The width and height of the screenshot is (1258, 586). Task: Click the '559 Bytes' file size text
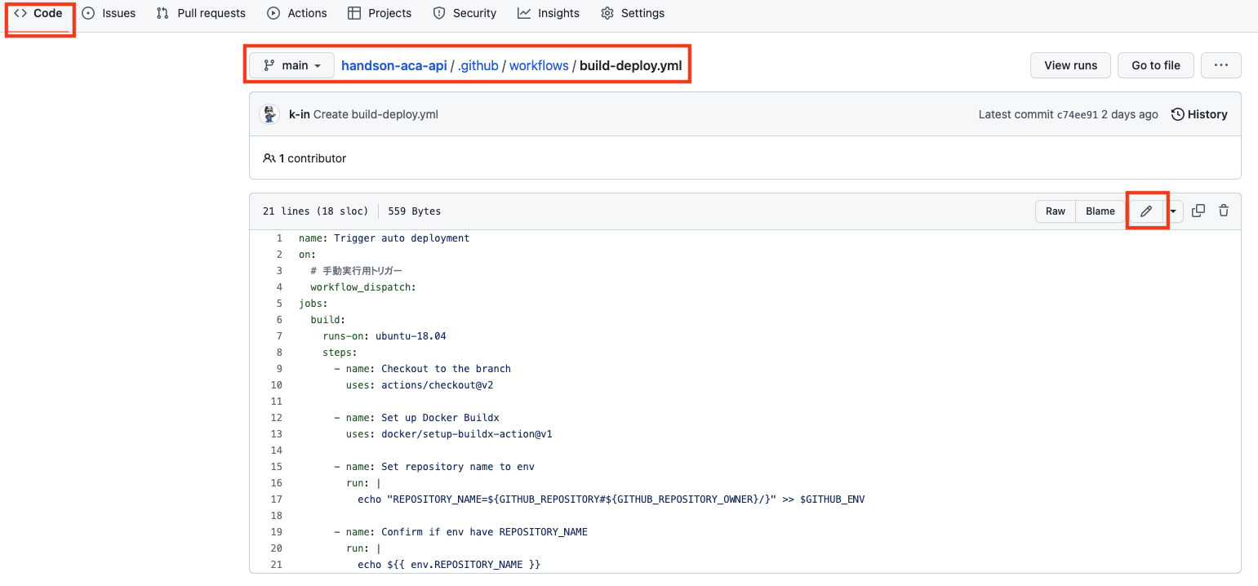coord(414,211)
